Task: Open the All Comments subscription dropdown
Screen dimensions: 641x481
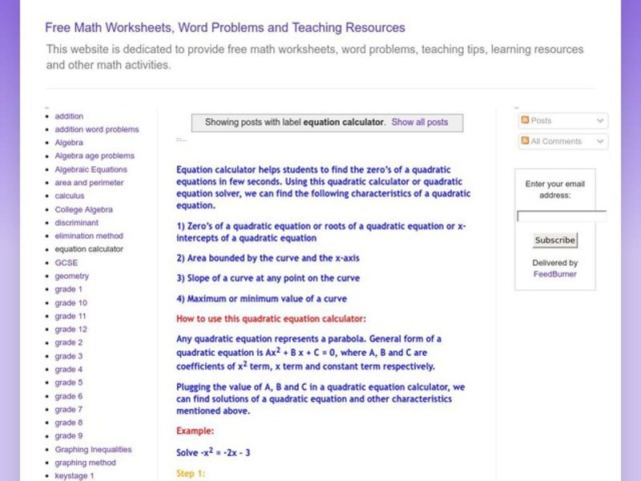Action: tap(599, 141)
